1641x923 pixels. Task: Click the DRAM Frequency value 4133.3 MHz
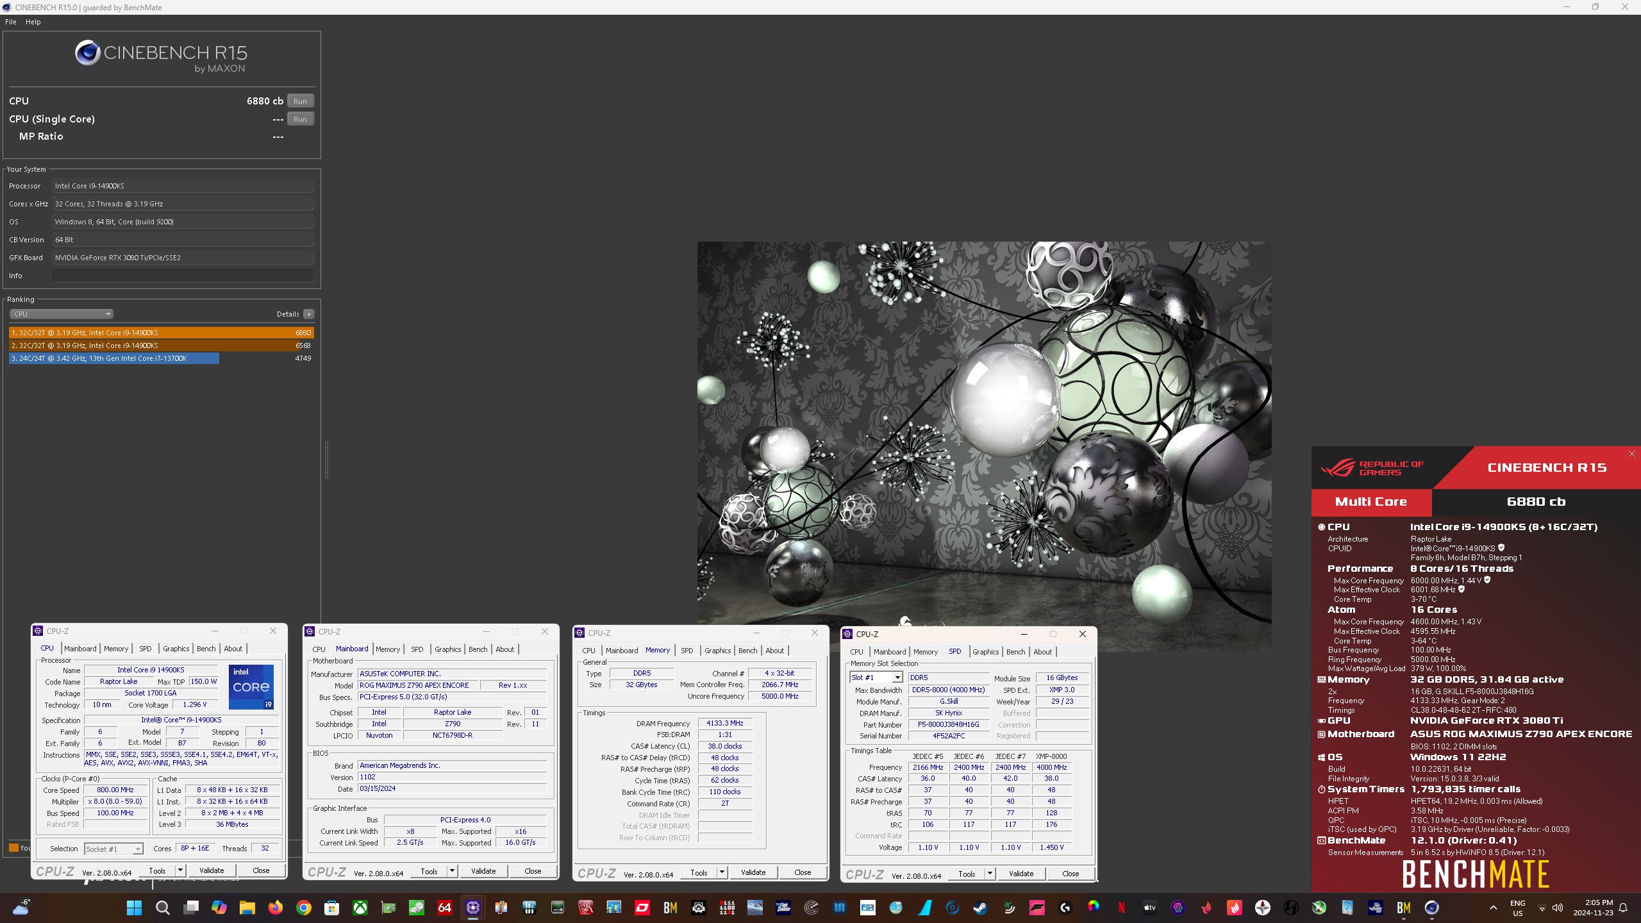tap(725, 723)
